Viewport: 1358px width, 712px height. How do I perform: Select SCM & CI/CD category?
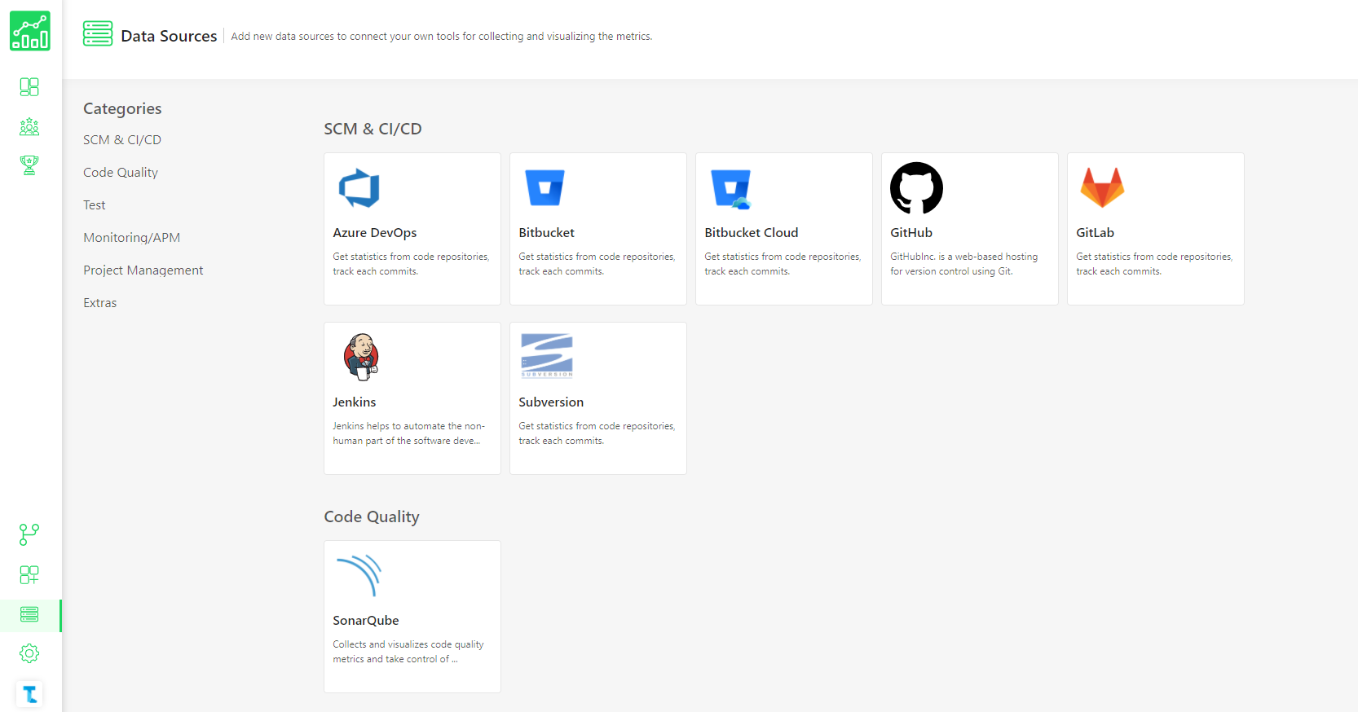pyautogui.click(x=122, y=140)
